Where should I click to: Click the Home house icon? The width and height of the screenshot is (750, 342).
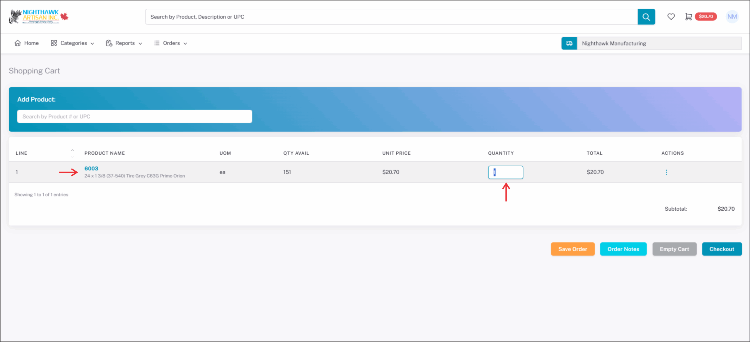click(x=18, y=43)
